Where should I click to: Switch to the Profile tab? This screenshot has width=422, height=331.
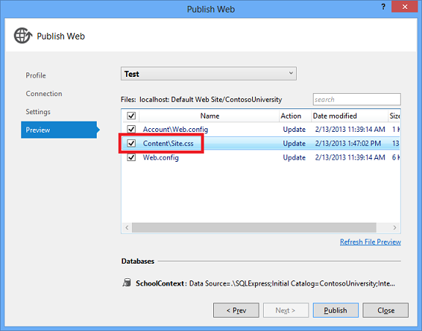pos(36,75)
